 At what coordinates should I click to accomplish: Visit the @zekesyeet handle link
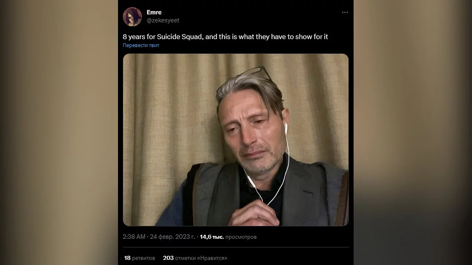[x=163, y=20]
